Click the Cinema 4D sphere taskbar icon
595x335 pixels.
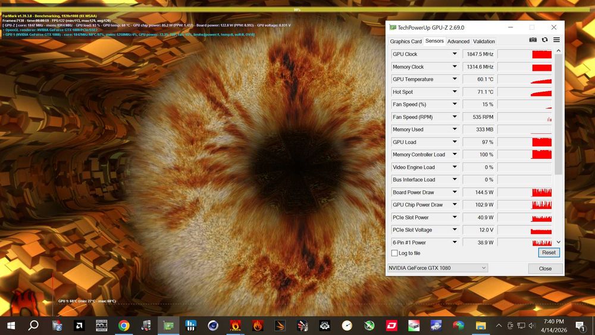point(213,325)
